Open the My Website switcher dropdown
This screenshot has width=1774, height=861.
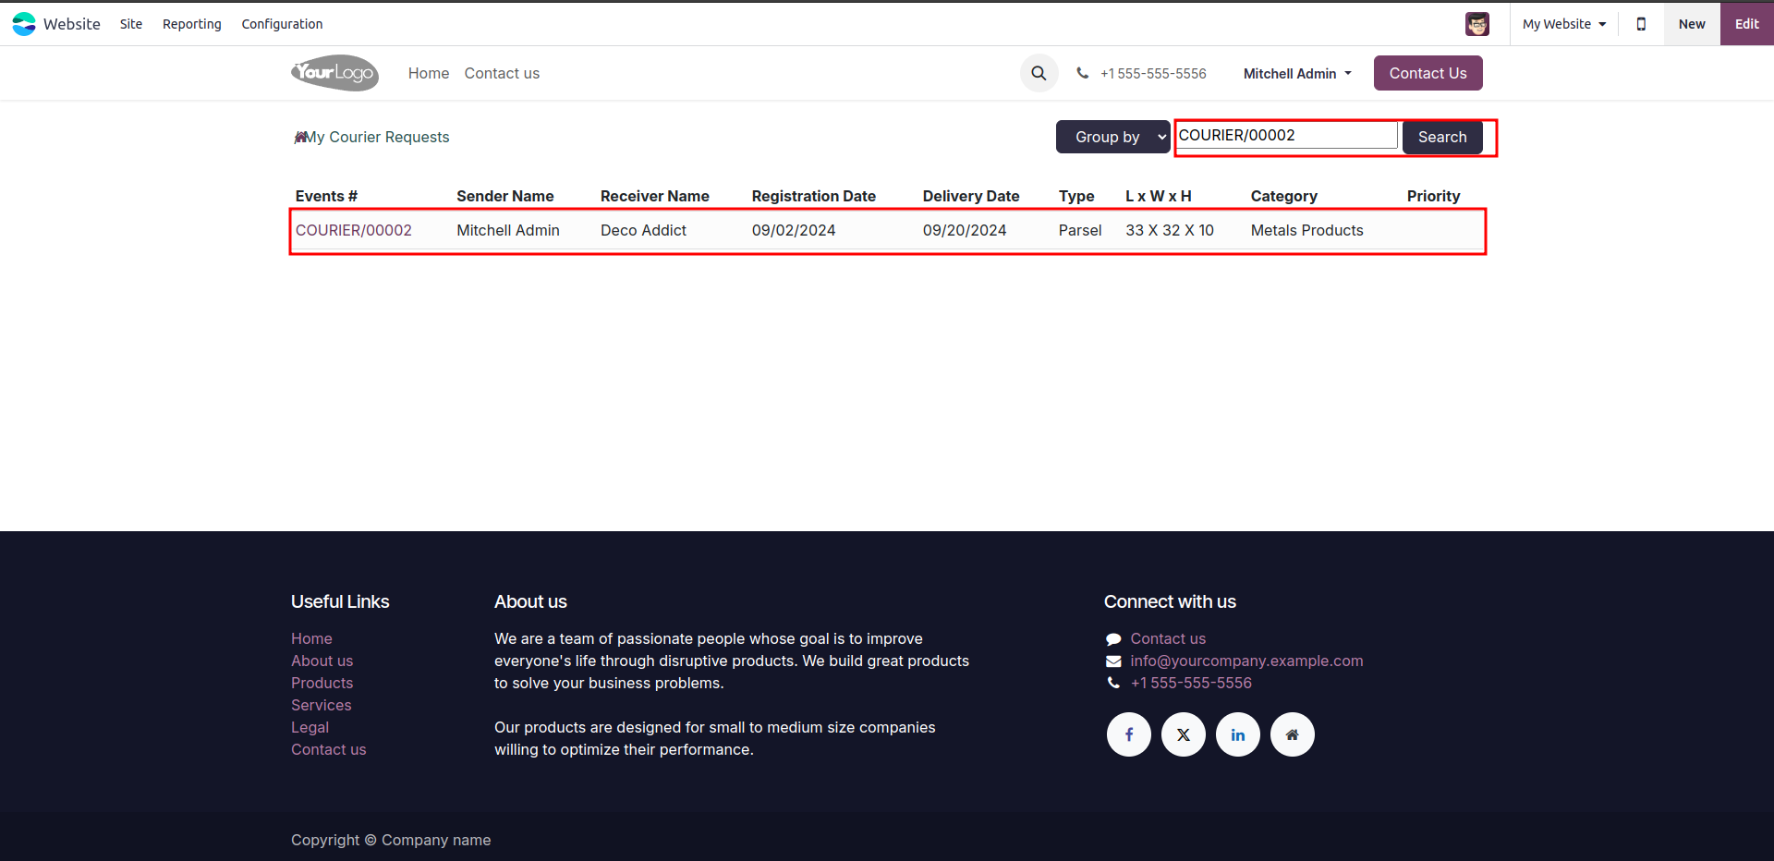(1564, 24)
